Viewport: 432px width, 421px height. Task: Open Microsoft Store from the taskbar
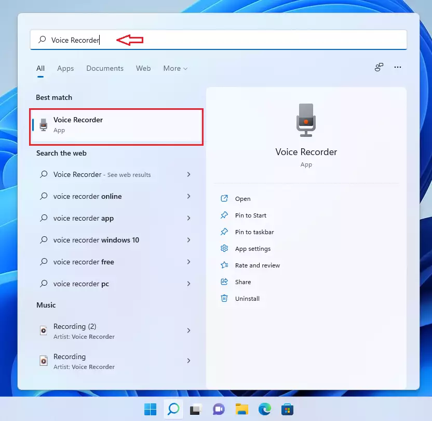tap(287, 409)
